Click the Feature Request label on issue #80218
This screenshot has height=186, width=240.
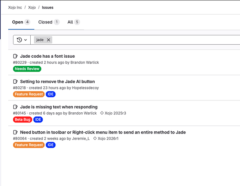(x=29, y=94)
